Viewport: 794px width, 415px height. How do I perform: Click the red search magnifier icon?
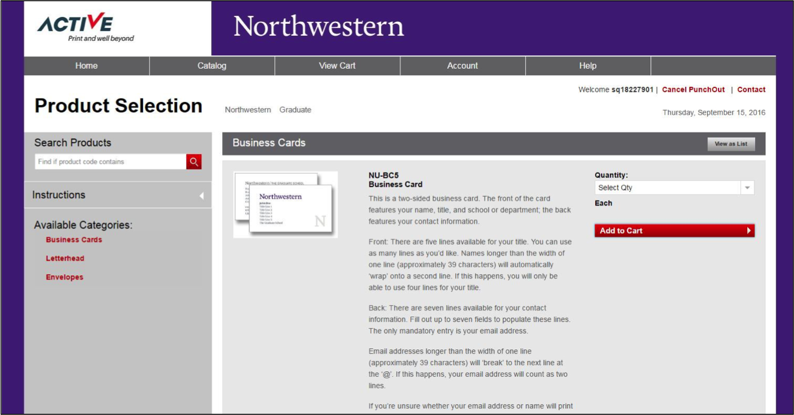(194, 162)
